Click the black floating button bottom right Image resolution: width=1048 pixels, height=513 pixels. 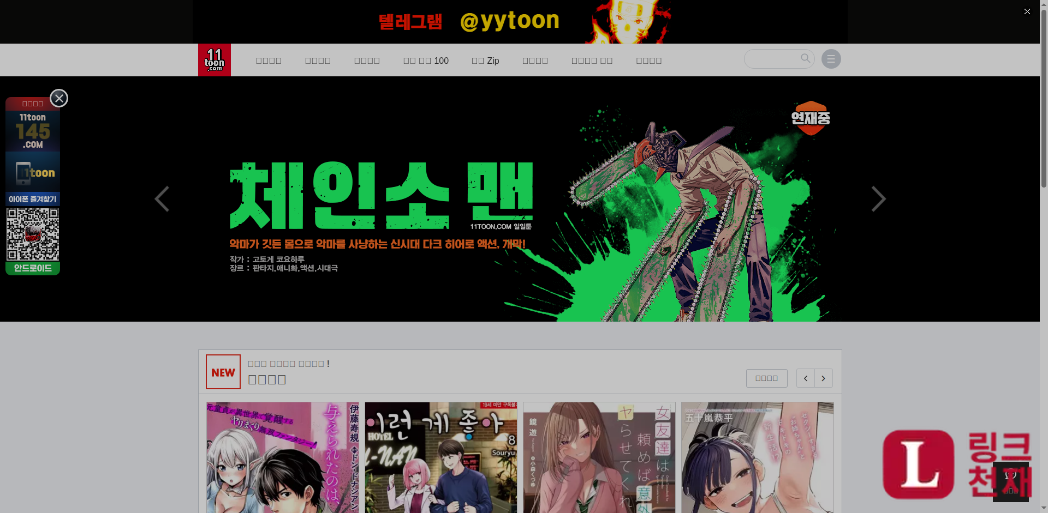click(1011, 482)
